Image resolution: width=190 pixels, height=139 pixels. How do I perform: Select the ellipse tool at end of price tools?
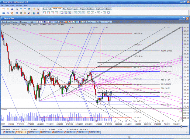[x=108, y=12]
